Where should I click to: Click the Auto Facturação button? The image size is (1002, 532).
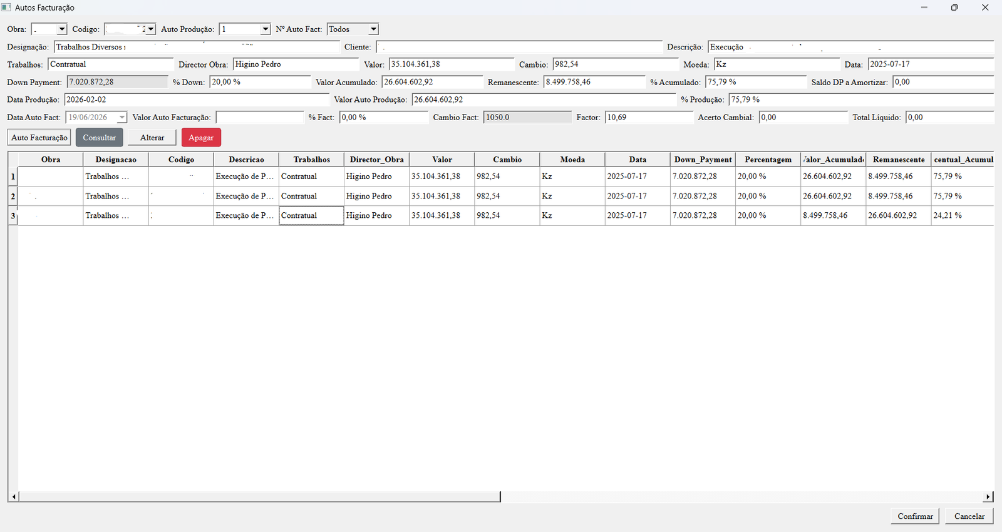(39, 138)
